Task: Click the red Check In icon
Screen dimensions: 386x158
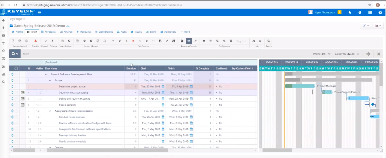Action: (x=35, y=41)
